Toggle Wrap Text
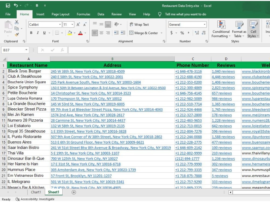This screenshot has width=270, height=202. tap(139, 25)
